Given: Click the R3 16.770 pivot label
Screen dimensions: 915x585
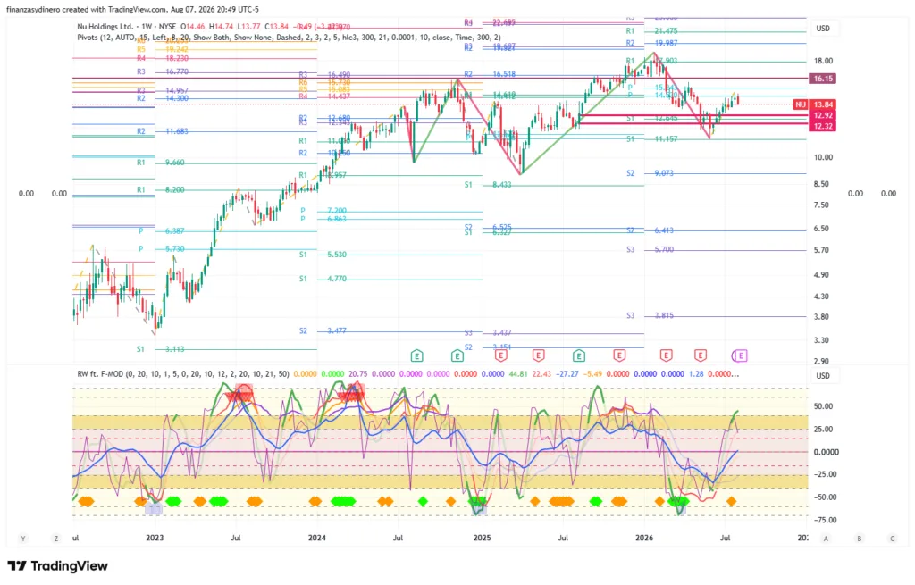Looking at the screenshot, I should click(163, 71).
